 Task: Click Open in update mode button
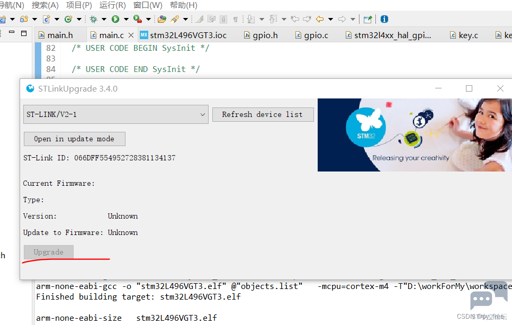click(75, 139)
